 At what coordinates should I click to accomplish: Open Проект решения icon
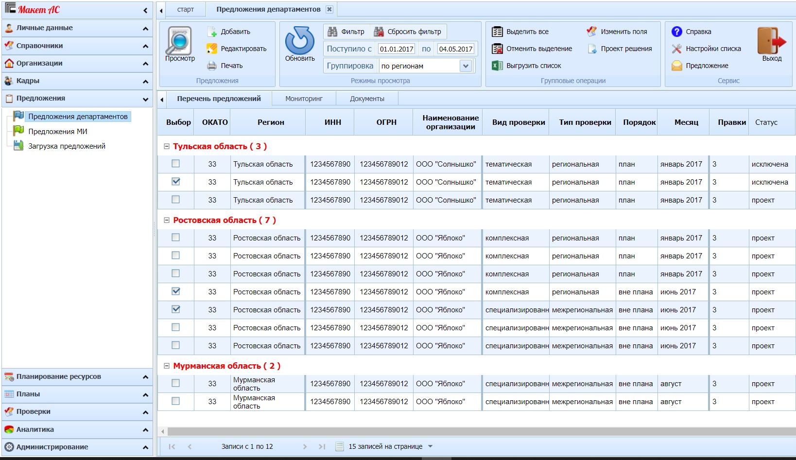592,49
